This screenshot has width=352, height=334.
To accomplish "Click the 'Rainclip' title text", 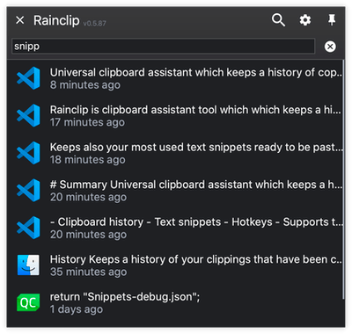I will pos(56,20).
